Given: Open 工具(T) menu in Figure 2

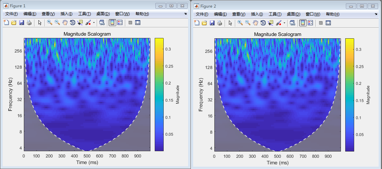Looking at the screenshot, I should coord(275,14).
